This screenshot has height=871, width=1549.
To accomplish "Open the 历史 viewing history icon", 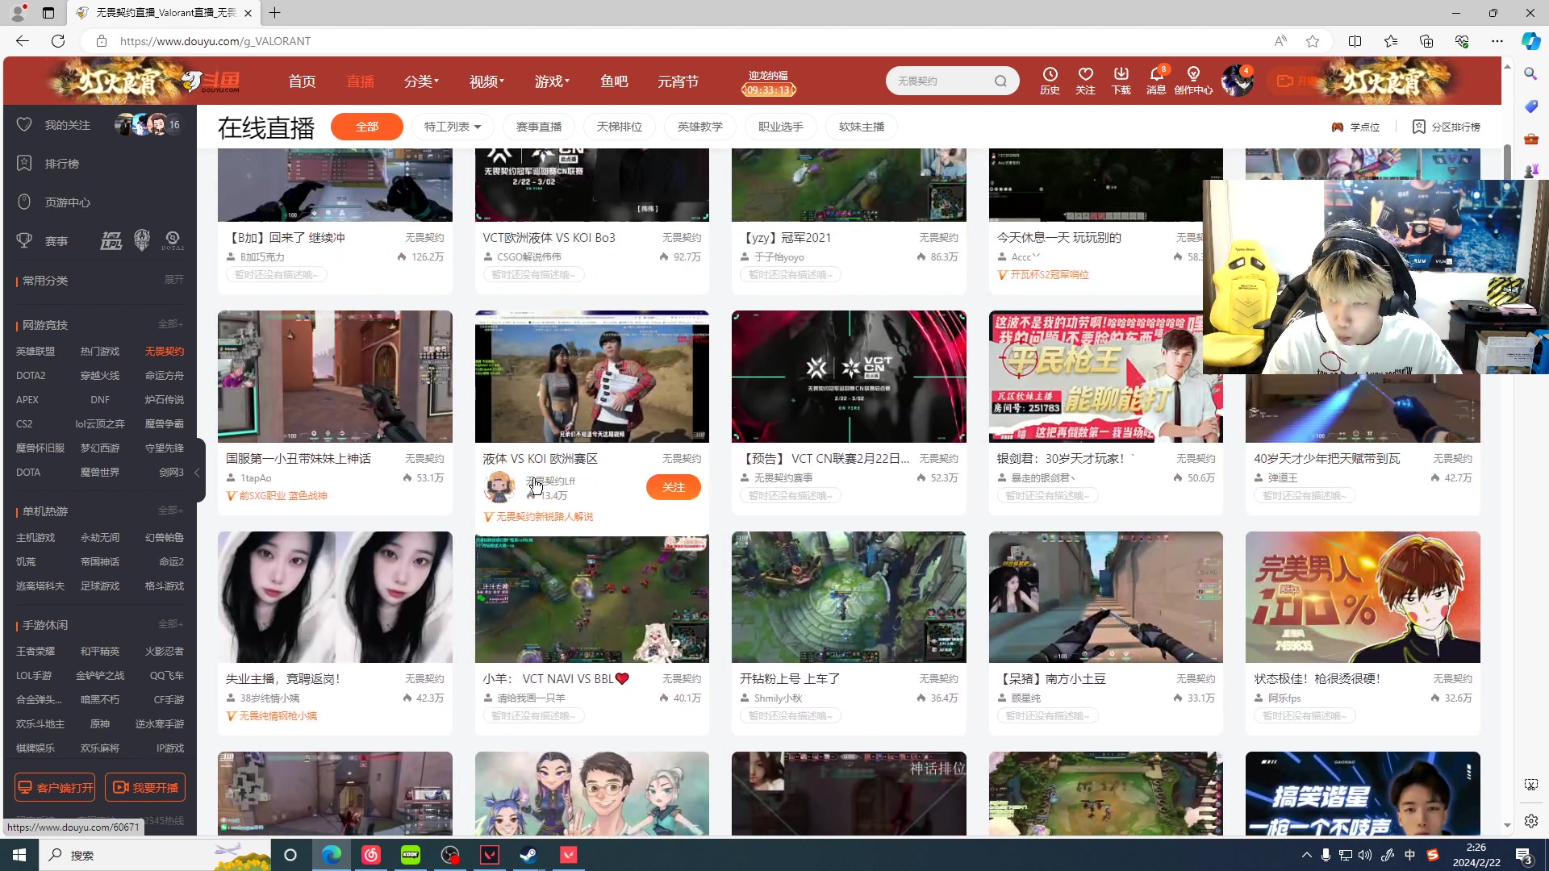I will 1049,81.
